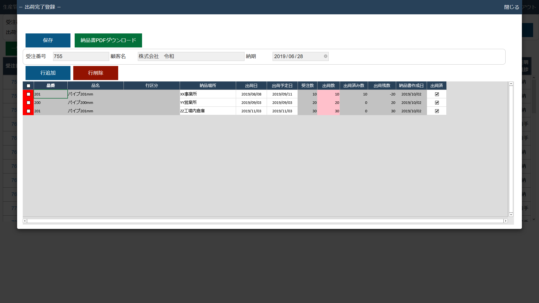Viewport: 539px width, 303px height.
Task: Click the horizontal scroll left arrow
Action: point(25,221)
